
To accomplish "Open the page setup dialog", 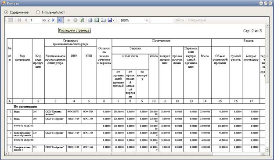I will pos(104,20).
